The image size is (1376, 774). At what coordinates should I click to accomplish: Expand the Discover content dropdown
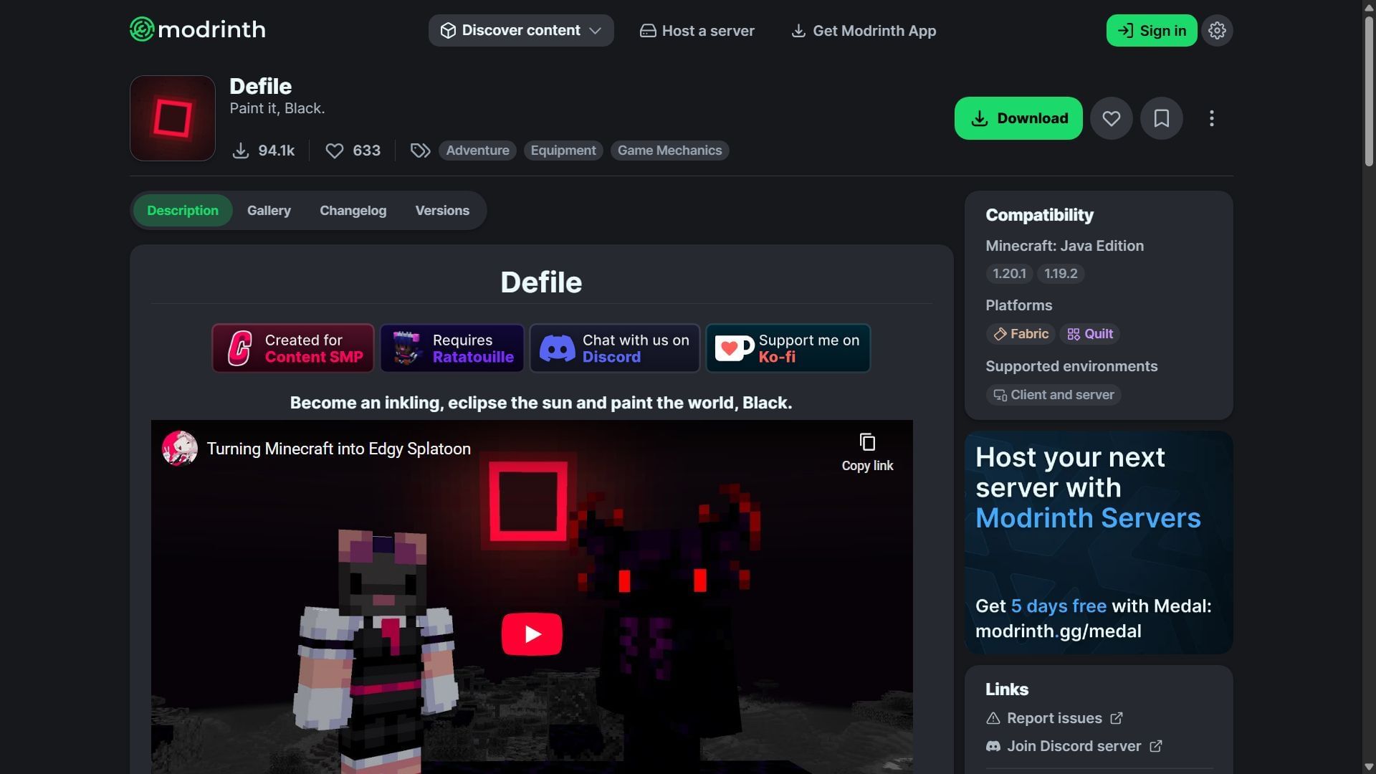coord(521,31)
